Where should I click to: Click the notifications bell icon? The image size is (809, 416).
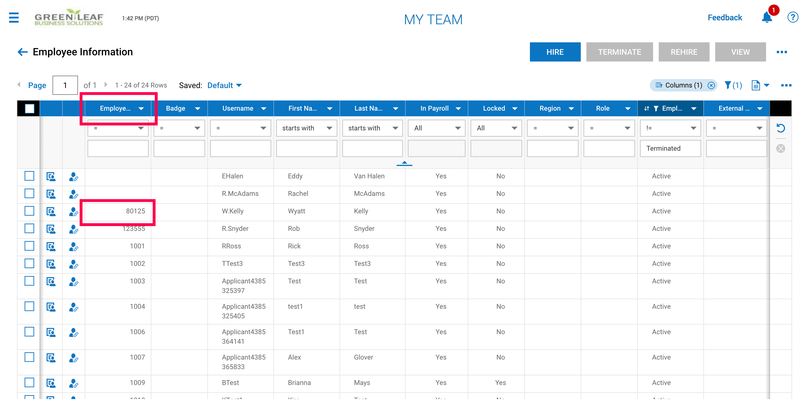767,17
